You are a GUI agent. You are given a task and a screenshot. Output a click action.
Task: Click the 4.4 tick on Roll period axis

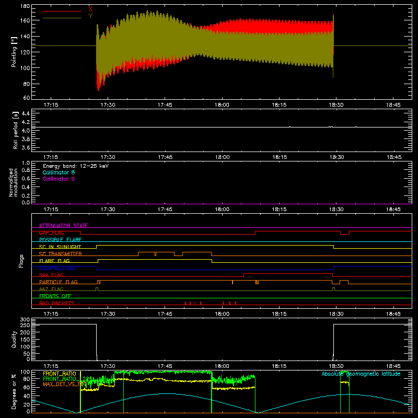point(26,113)
